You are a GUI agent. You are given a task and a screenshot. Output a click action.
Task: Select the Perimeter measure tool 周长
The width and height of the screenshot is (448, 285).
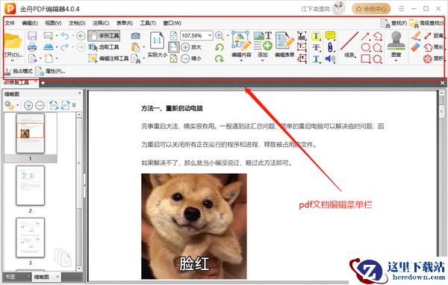[434, 47]
